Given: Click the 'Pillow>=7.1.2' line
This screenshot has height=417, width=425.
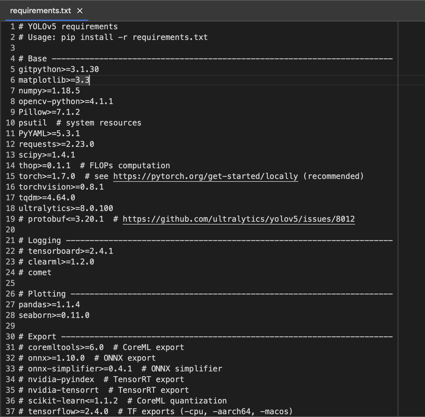Looking at the screenshot, I should pyautogui.click(x=49, y=112).
